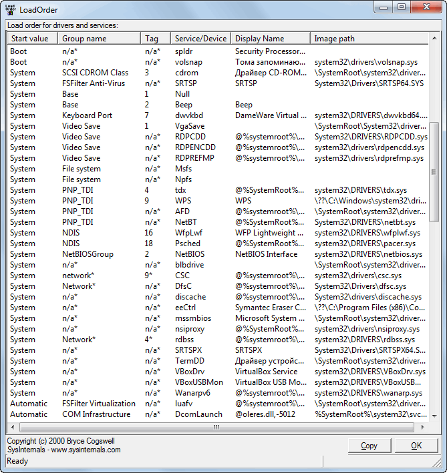This screenshot has height=473, width=447.
Task: Click the WPS image path cell
Action: coord(370,201)
